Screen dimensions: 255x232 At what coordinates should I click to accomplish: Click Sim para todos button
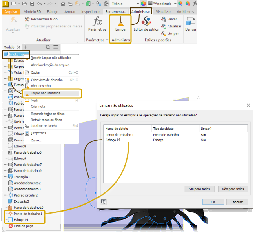200,189
